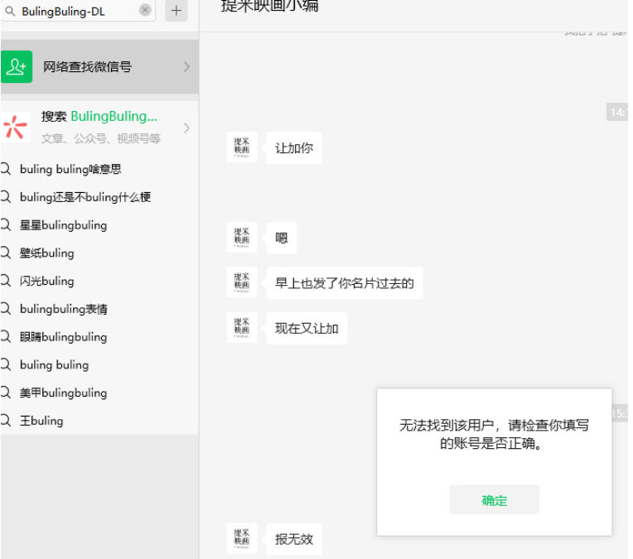Open 搜索 BulingBuling... search entry

(x=99, y=128)
